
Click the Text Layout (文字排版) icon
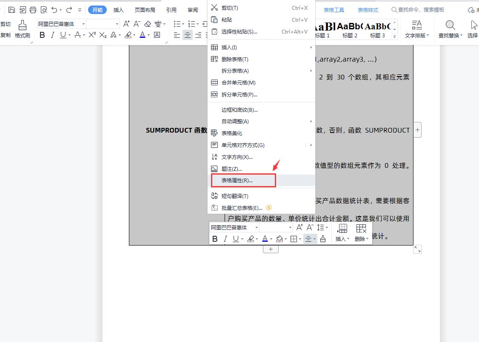click(417, 29)
